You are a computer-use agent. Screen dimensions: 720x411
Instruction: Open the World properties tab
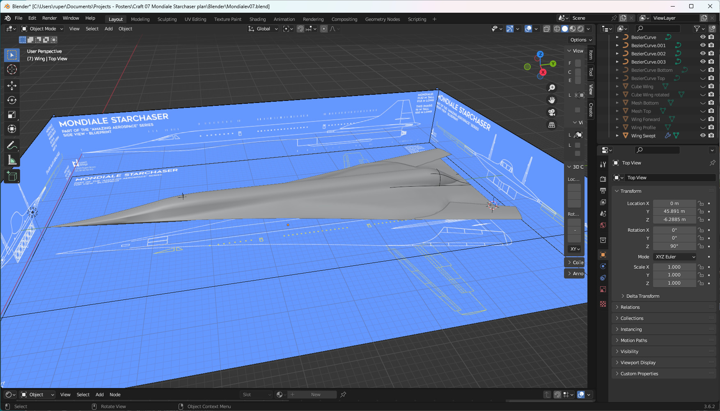click(x=603, y=225)
